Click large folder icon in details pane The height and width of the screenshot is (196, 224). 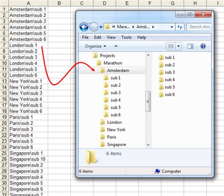pyautogui.click(x=92, y=157)
